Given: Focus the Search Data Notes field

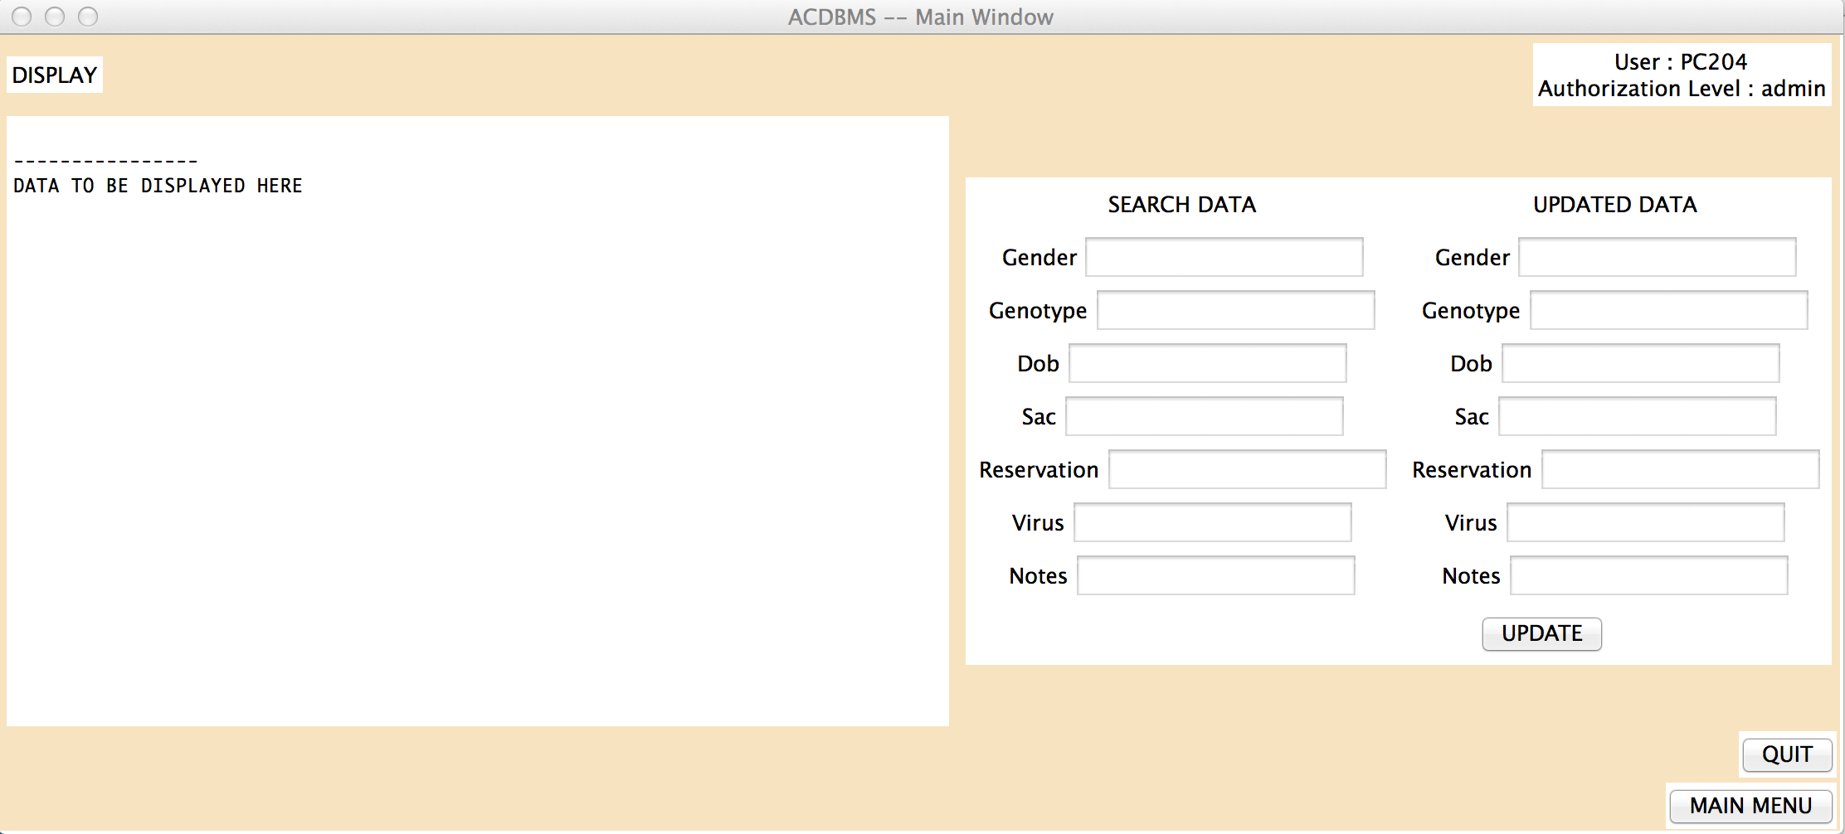Looking at the screenshot, I should [x=1215, y=575].
